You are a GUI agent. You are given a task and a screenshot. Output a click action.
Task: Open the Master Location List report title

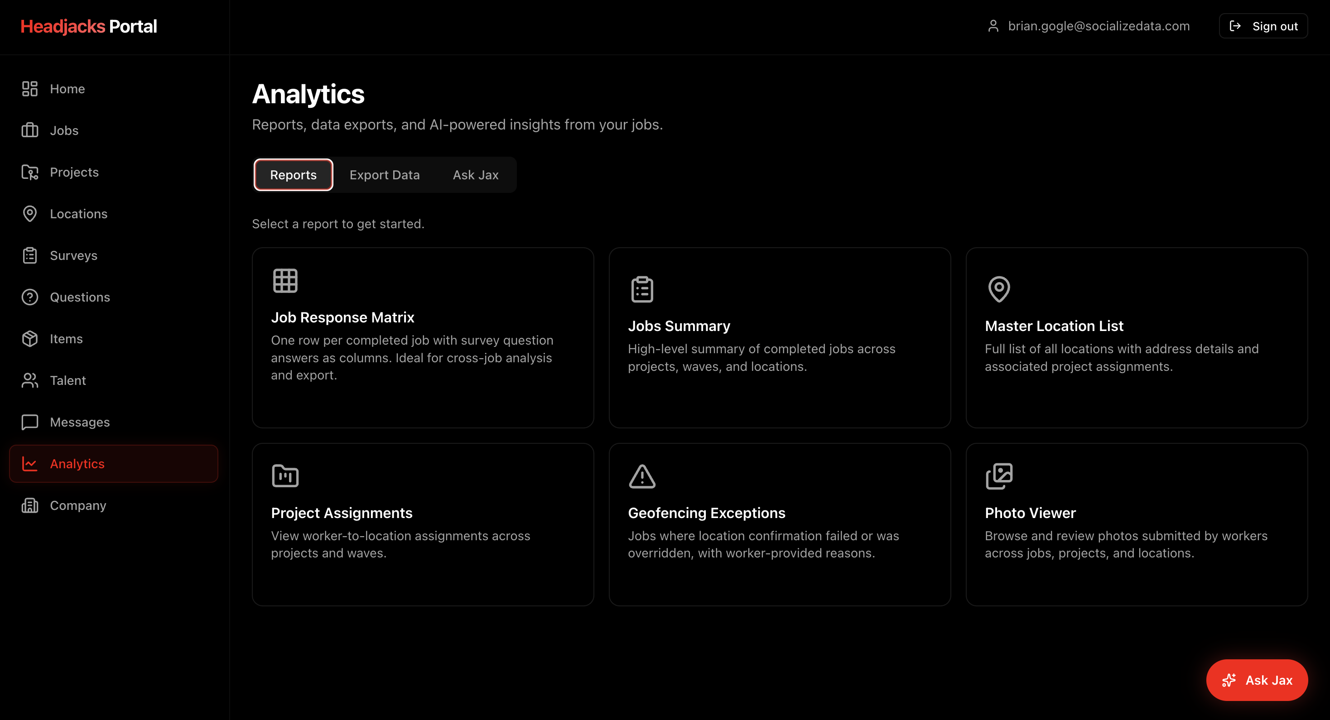[x=1054, y=326]
